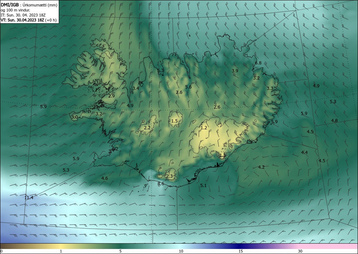Select the 4.2 value off the southeast coast

tap(261, 167)
